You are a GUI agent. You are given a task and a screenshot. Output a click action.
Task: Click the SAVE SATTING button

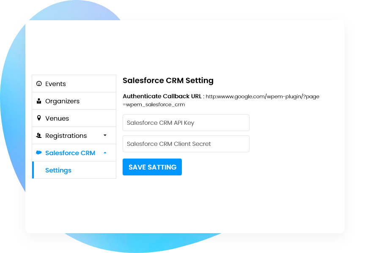pos(152,167)
